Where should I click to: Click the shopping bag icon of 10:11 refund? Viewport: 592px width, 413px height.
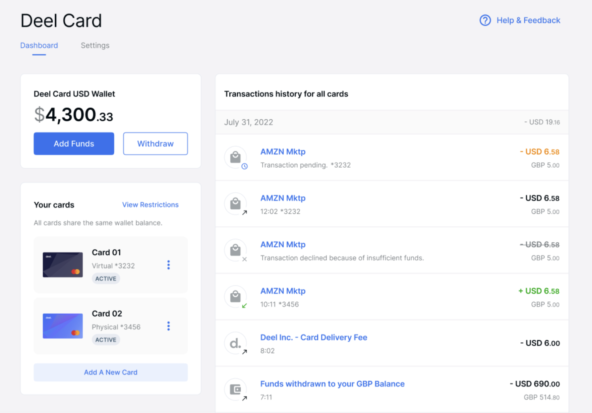[x=235, y=296]
